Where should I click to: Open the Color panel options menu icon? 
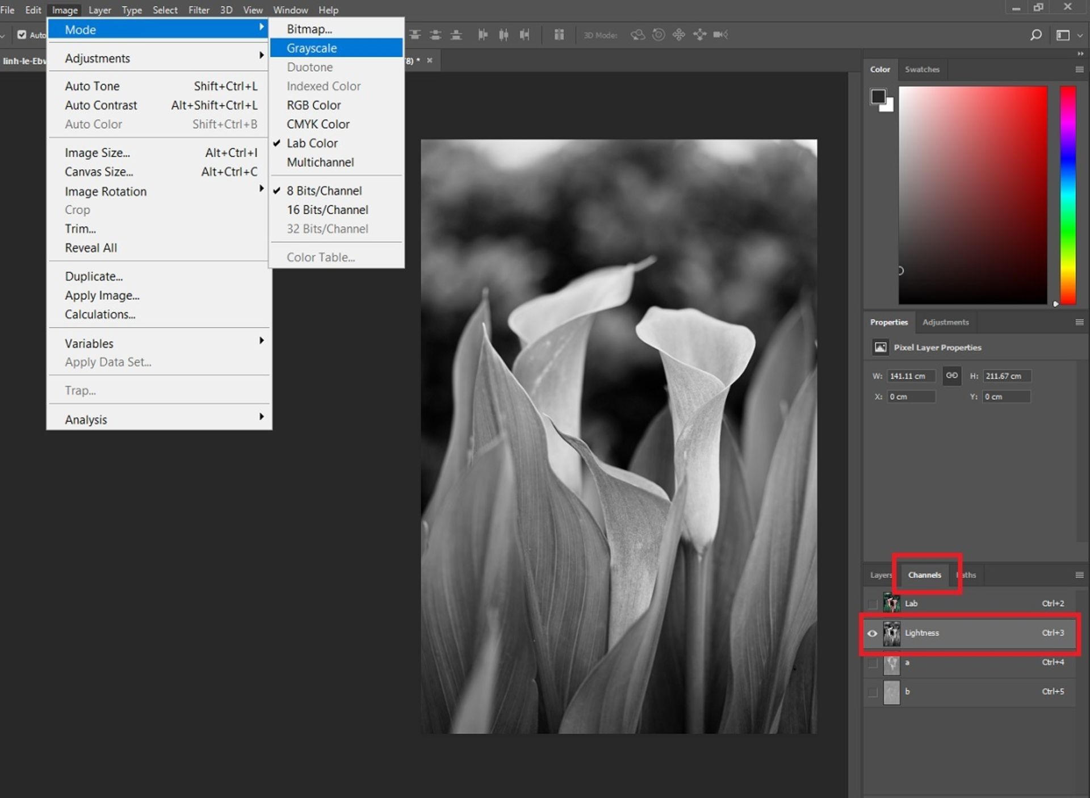tap(1079, 69)
